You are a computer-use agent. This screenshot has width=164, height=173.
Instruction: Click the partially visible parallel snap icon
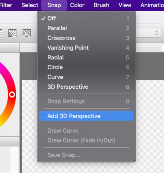(1, 33)
